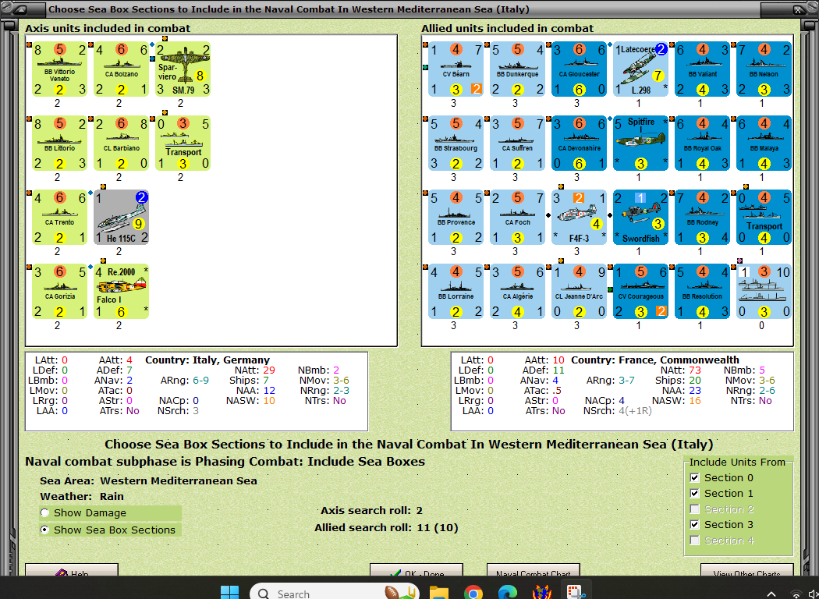This screenshot has height=599, width=819.
Task: Open the Naval Combat Chart
Action: pos(533,572)
